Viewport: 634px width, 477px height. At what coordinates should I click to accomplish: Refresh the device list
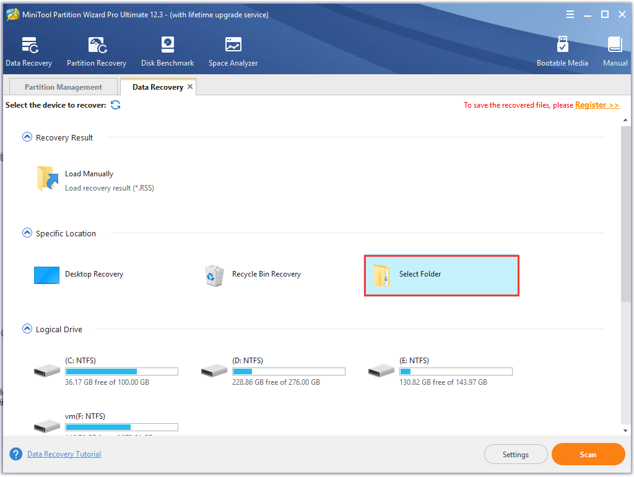point(116,105)
